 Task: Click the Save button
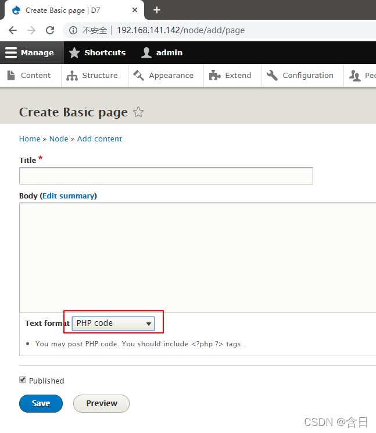tap(41, 403)
